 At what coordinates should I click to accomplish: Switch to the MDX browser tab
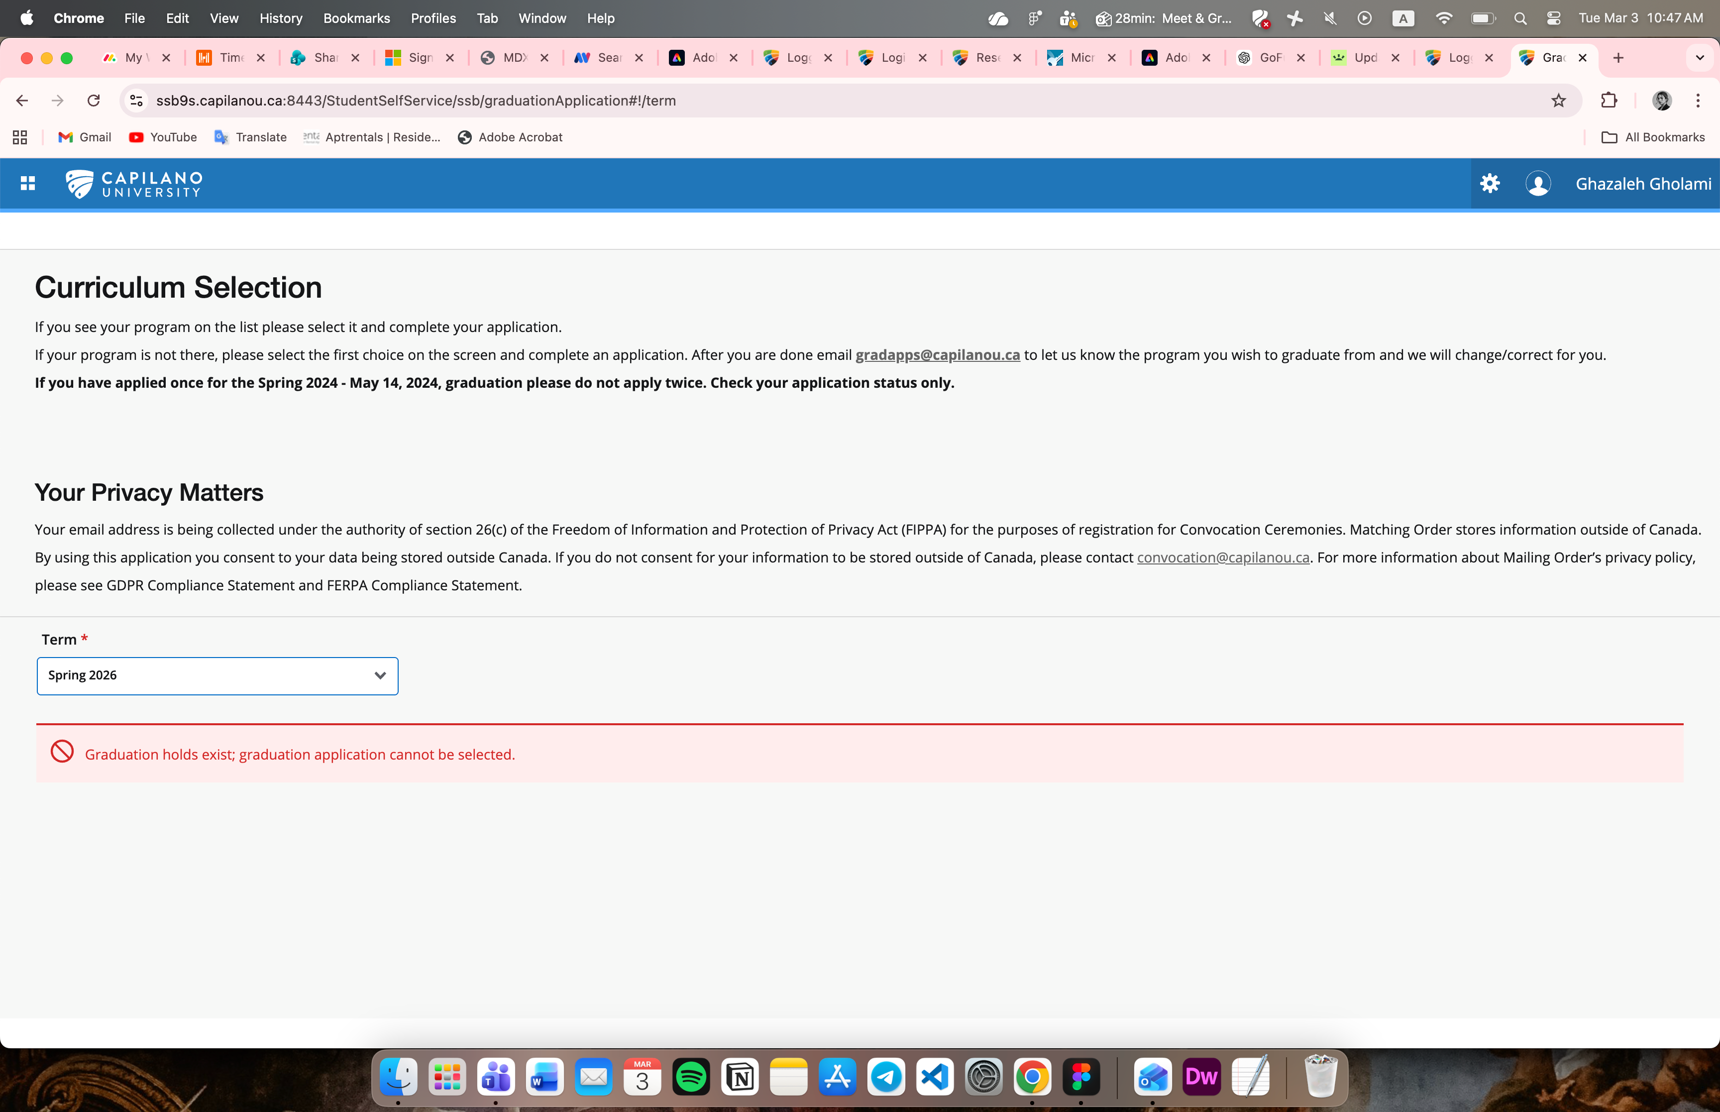click(x=514, y=58)
